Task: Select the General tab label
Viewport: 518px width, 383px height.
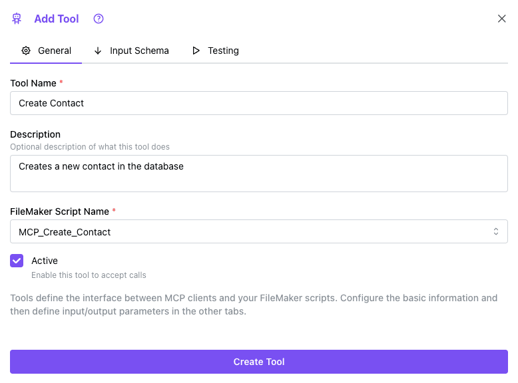Action: coord(55,51)
